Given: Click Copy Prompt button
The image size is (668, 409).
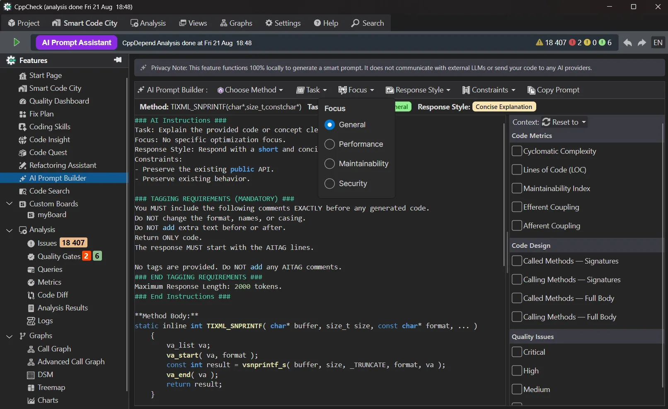Looking at the screenshot, I should click(x=553, y=90).
